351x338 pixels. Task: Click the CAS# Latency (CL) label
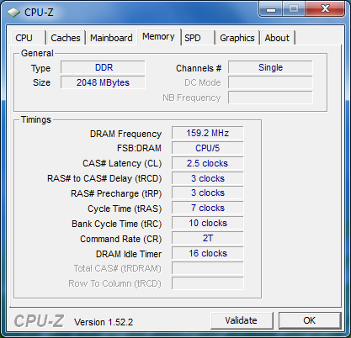122,163
